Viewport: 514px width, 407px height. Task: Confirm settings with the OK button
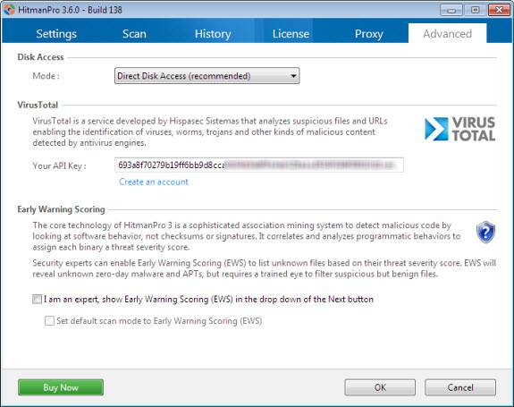click(x=380, y=387)
